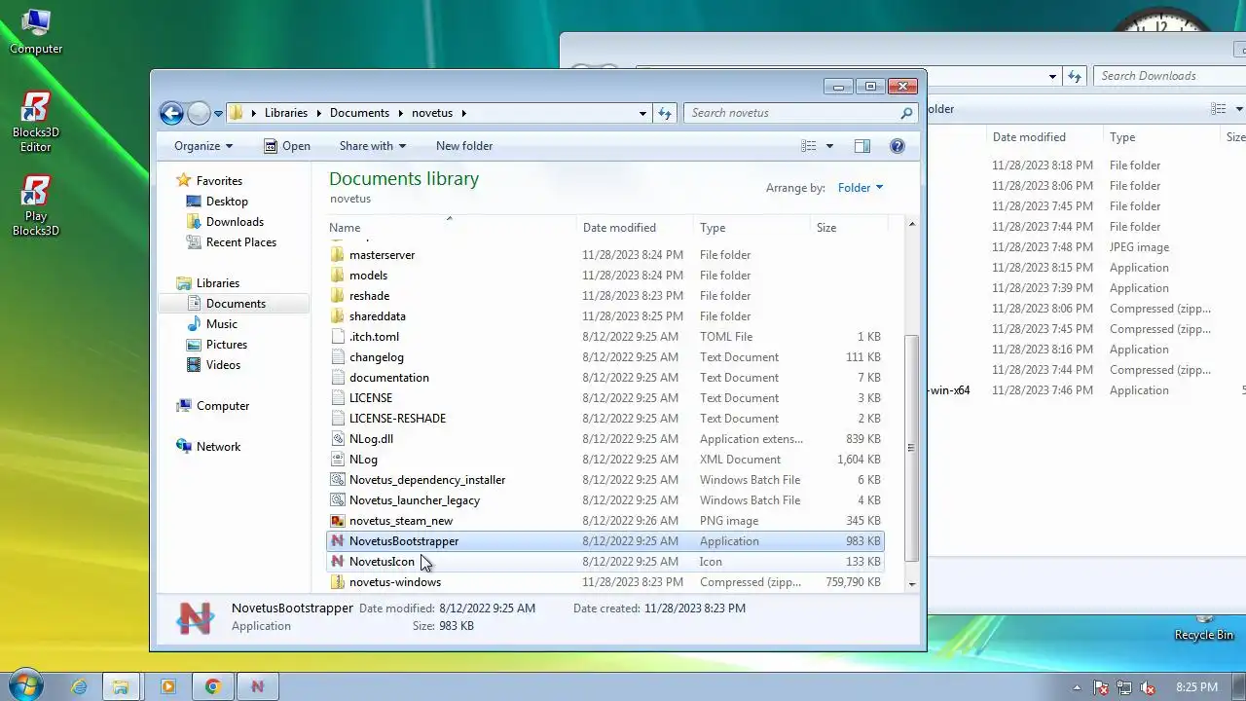Toggle the preview pane icon
This screenshot has height=701, width=1246.
pyautogui.click(x=861, y=146)
